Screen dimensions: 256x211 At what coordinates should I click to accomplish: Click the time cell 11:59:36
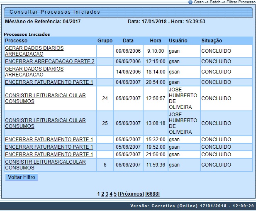tap(156, 165)
